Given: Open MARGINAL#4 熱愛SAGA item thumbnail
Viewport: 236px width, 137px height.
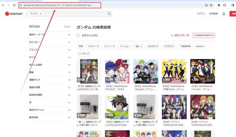Looking at the screenshot, I should [174, 71].
